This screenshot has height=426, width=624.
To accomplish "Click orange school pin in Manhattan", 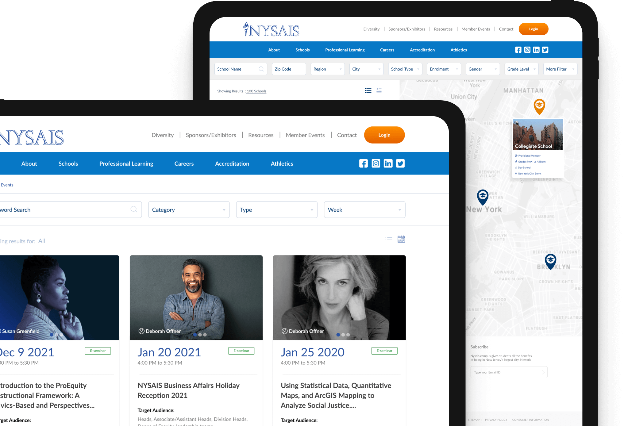I will pyautogui.click(x=539, y=106).
